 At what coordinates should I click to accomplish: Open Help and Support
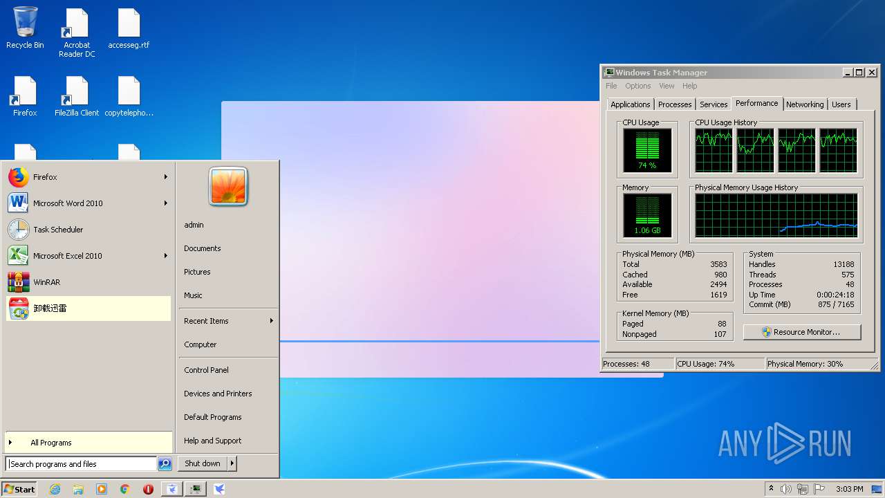[228, 441]
